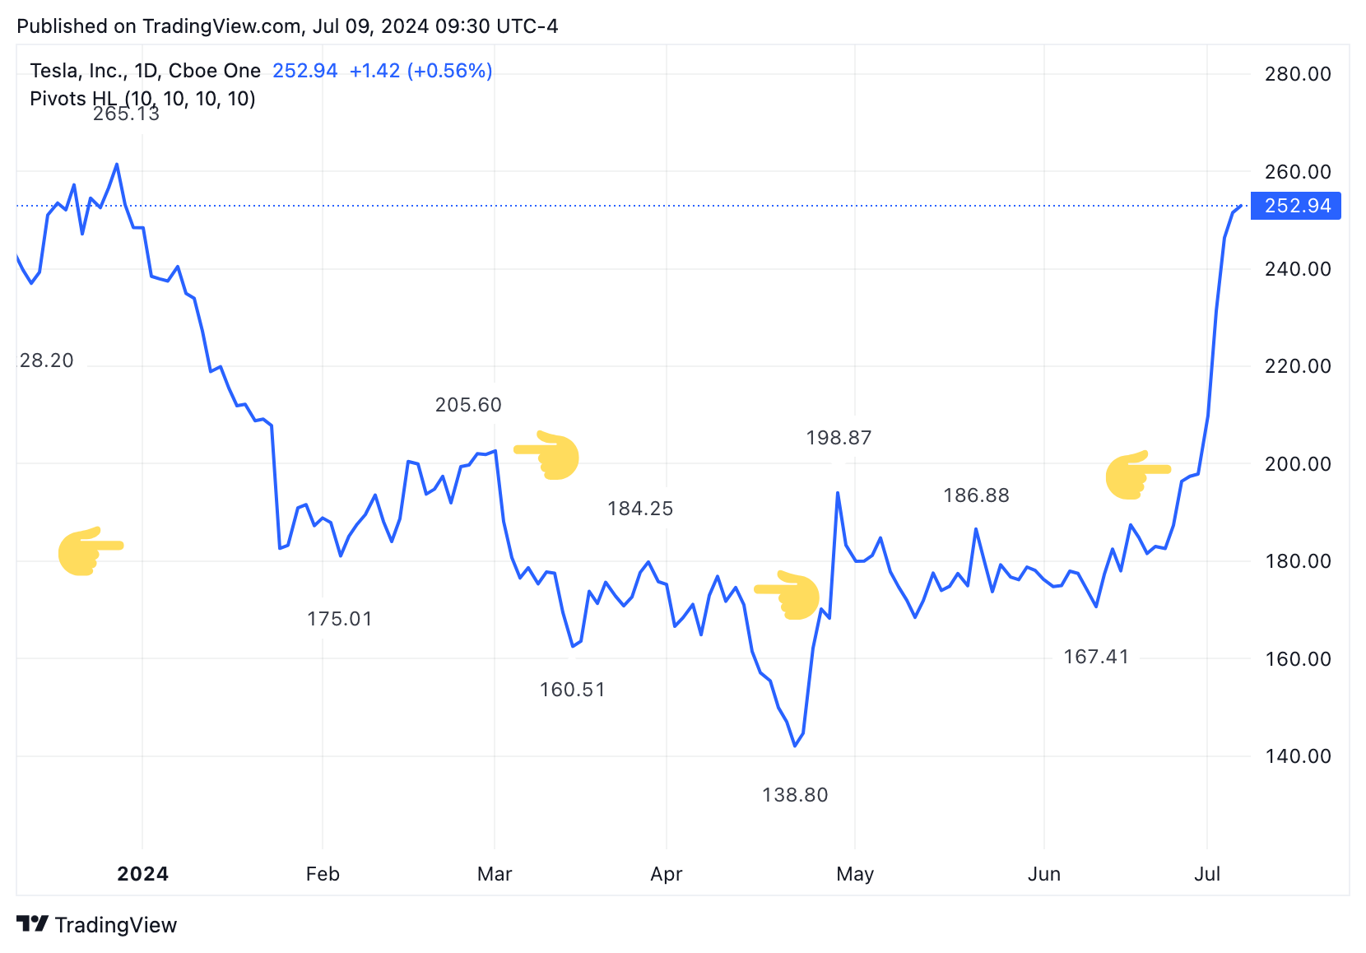Click the 186.88 pivot high label
1366x953 pixels.
point(976,495)
